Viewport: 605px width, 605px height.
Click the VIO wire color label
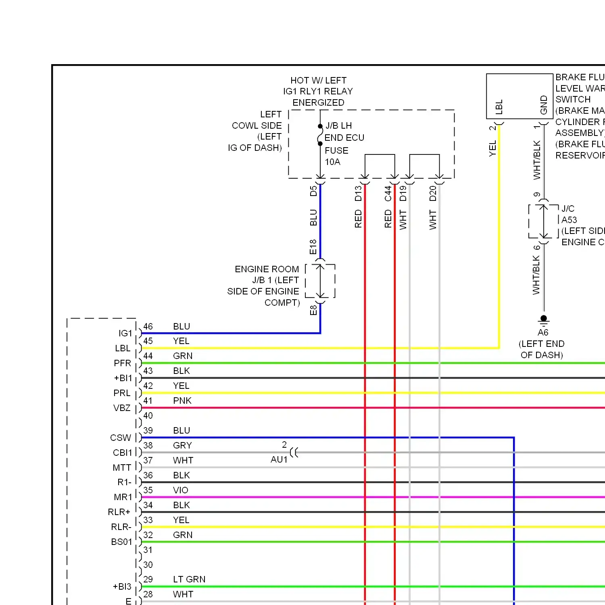(181, 490)
